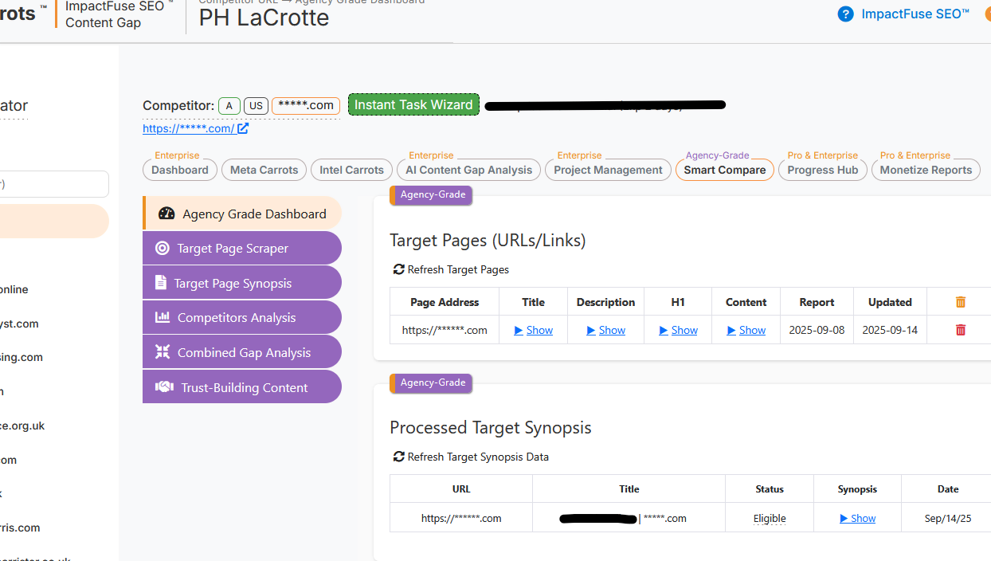Click Refresh Target Synopsis Data
This screenshot has height=561, width=991.
tap(471, 457)
